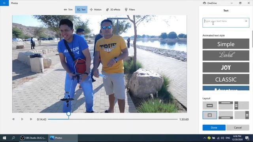Click the playhead on the timeline
This screenshot has height=142, width=253.
(x=68, y=114)
